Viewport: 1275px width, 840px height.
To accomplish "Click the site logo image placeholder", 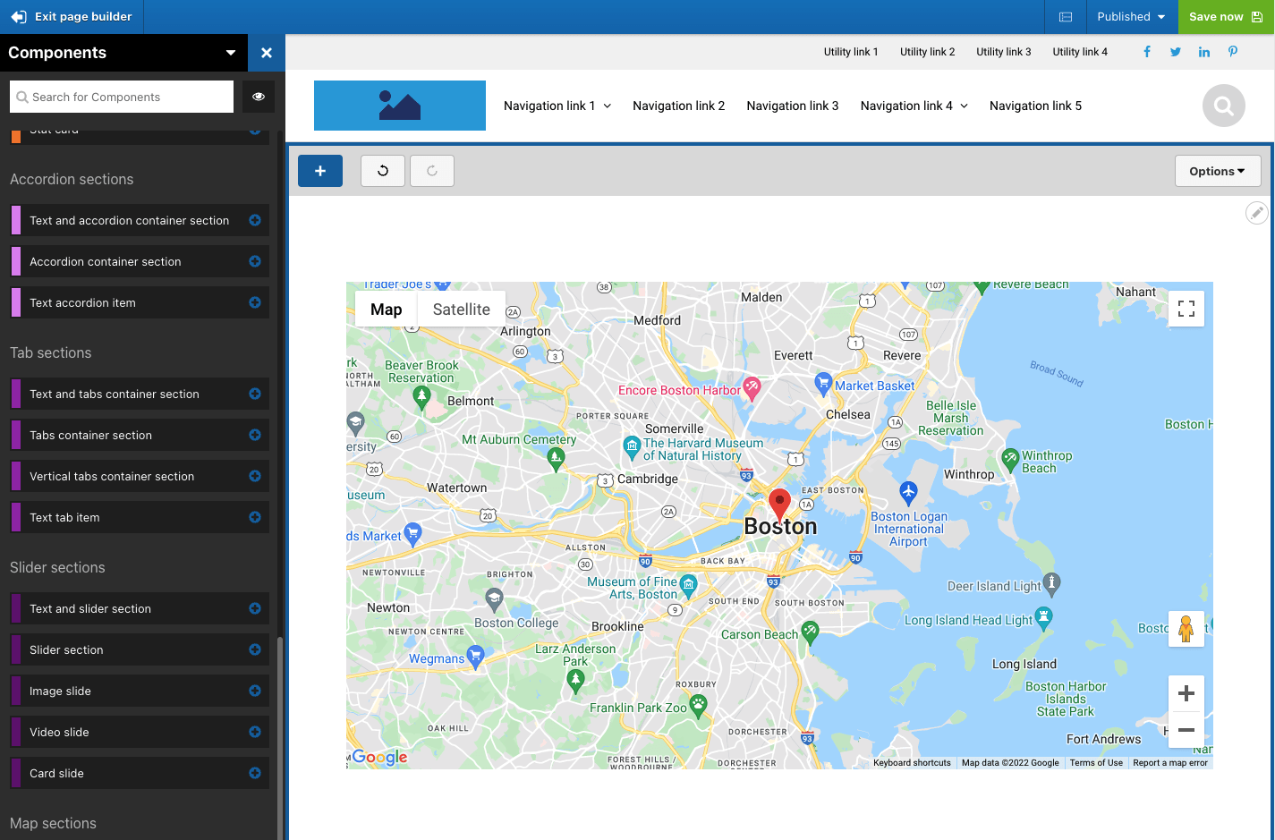I will [400, 106].
